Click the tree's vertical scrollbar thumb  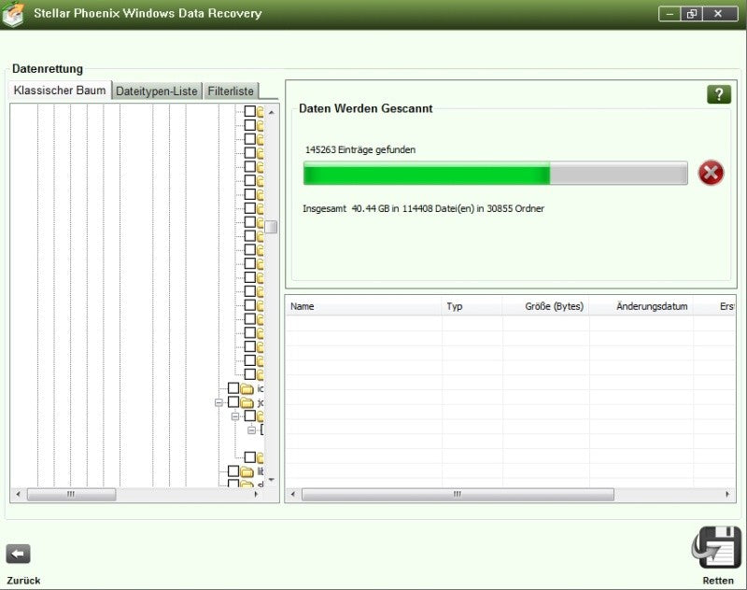(x=271, y=227)
